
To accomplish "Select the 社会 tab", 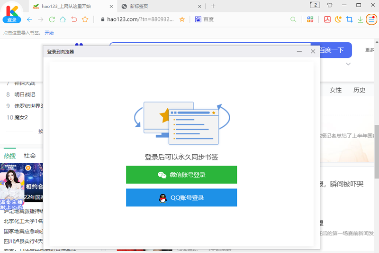I will pyautogui.click(x=30, y=155).
